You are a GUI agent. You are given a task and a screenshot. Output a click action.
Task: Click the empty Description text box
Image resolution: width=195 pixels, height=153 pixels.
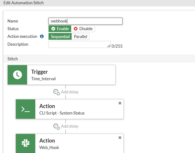tap(78, 44)
